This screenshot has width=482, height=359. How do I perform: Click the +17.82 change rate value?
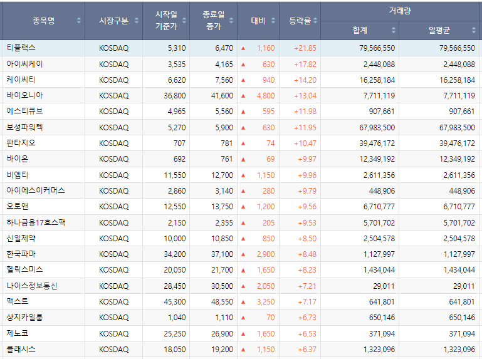305,65
